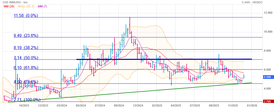274x108 pixels.
Task: Click the MM (20) legend label
Action: [9, 6]
